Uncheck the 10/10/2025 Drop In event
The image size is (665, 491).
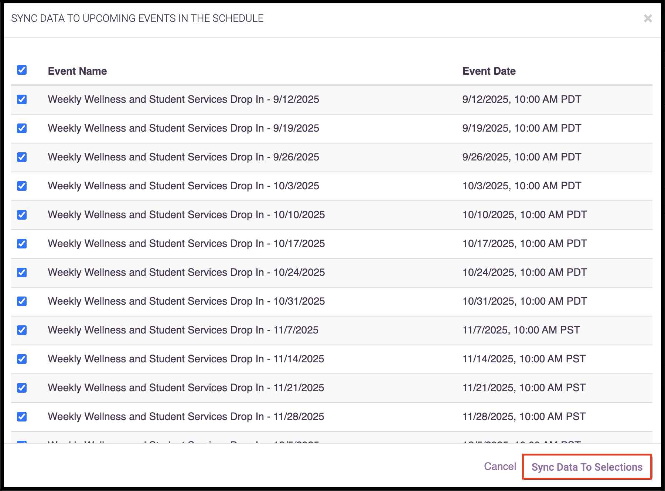click(22, 215)
